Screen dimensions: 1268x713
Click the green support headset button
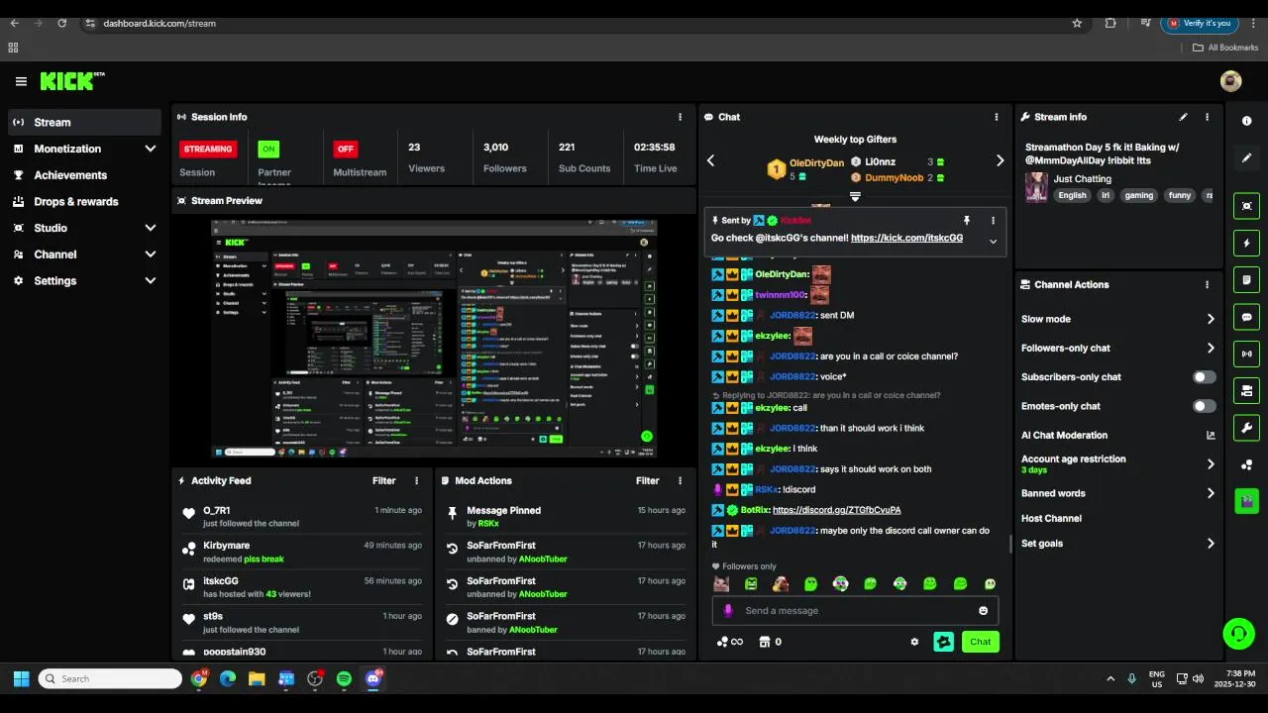(x=1237, y=633)
